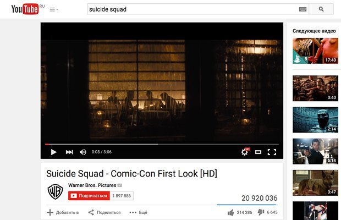Switch video to full screen

click(x=272, y=152)
